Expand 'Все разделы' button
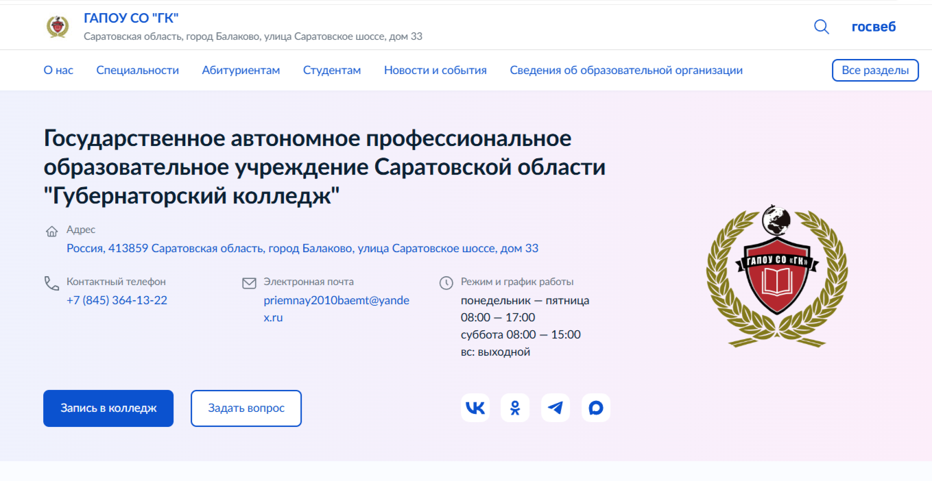This screenshot has height=481, width=932. (x=874, y=70)
